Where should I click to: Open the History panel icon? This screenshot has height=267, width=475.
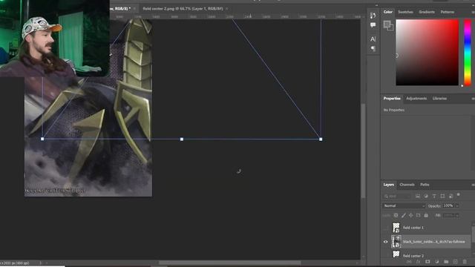point(373,16)
